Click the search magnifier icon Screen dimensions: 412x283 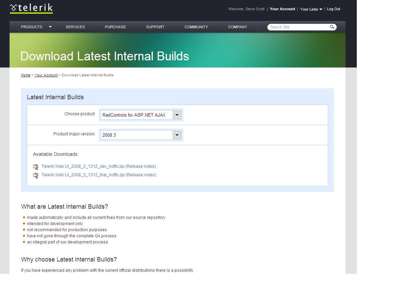pos(332,27)
